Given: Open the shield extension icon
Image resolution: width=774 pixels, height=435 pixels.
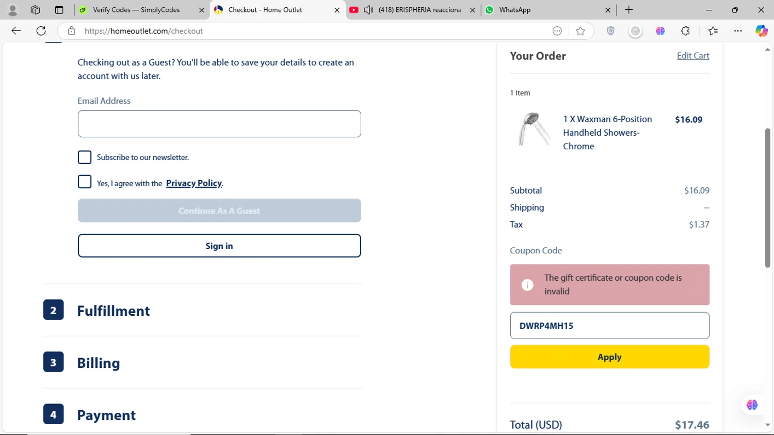Looking at the screenshot, I should click(610, 31).
